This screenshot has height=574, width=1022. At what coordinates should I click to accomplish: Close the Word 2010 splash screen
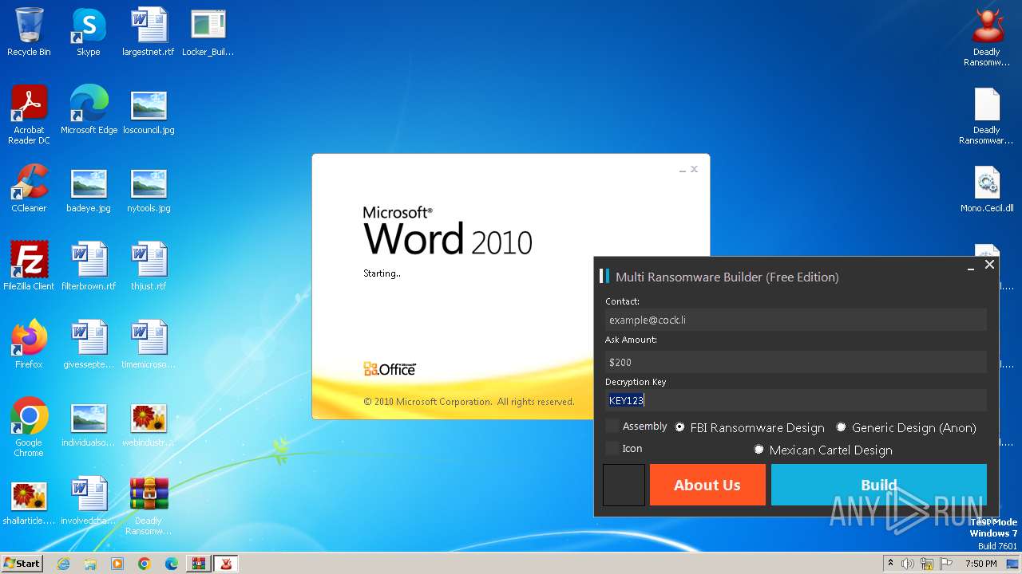[x=695, y=169]
